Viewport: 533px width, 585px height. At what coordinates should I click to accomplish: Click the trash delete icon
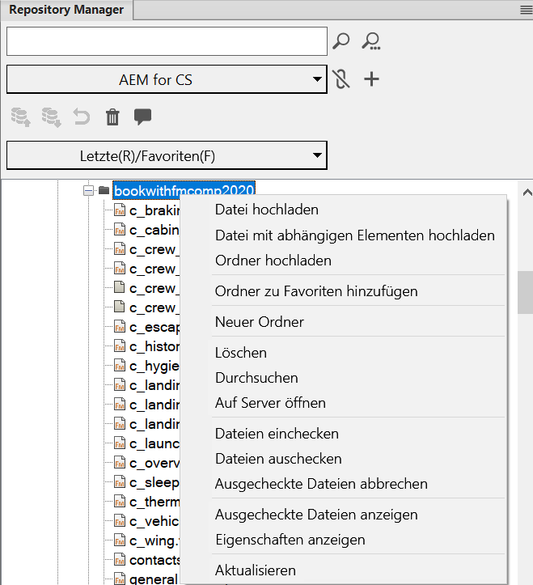pyautogui.click(x=112, y=118)
